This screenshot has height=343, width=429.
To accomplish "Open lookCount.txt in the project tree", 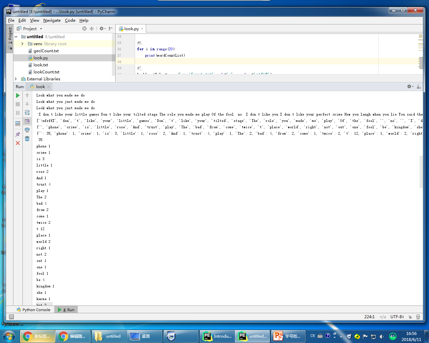I will point(46,72).
